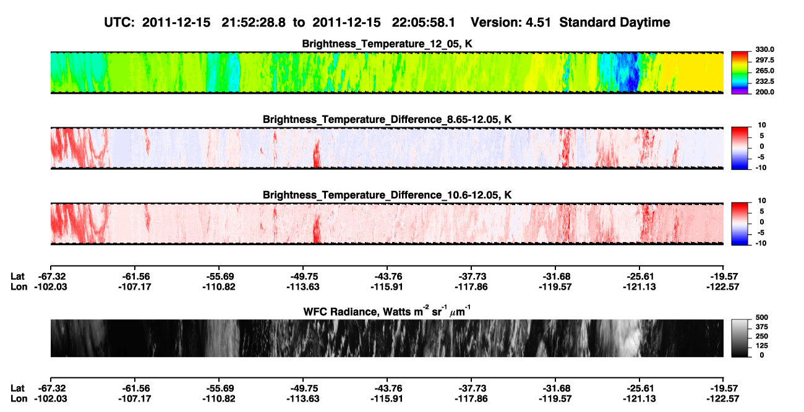
Task: Click latitude -61.56 on the axis under the 10.6-12.05 panel
Action: (x=134, y=277)
